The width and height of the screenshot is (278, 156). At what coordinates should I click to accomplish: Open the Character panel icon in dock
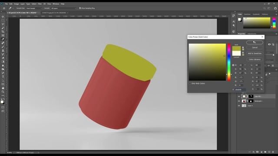tap(234, 21)
